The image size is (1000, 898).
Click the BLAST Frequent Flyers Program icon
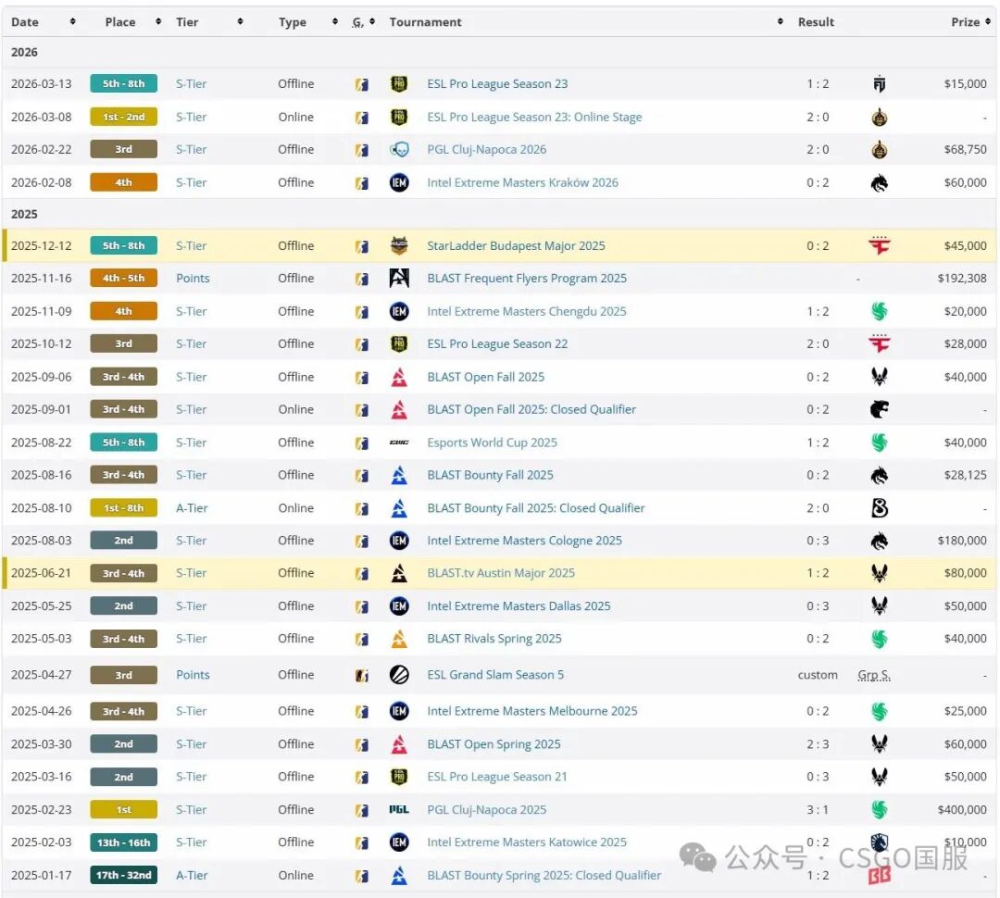[399, 279]
